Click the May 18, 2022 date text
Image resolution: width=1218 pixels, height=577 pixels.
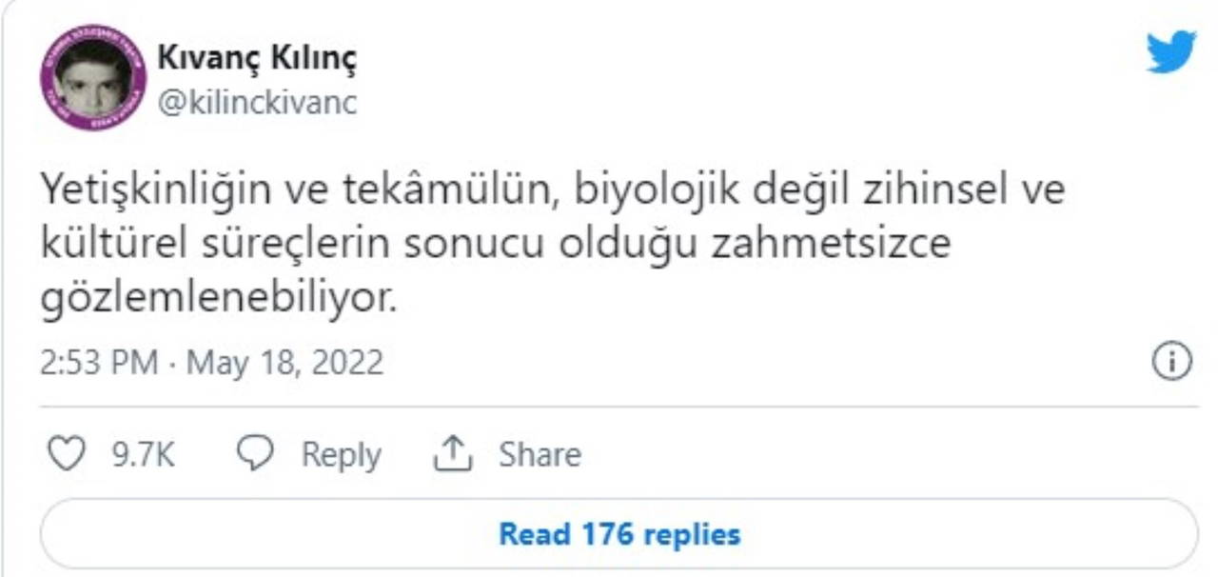[x=284, y=363]
